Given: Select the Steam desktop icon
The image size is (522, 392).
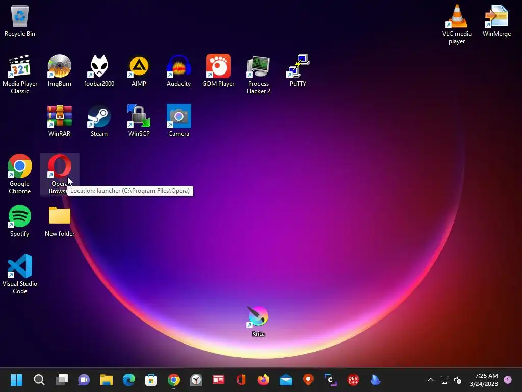Looking at the screenshot, I should [x=99, y=120].
